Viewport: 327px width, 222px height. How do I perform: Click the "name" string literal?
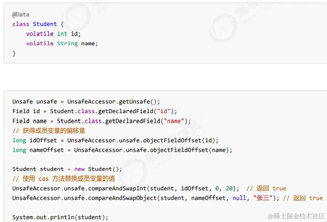click(174, 121)
